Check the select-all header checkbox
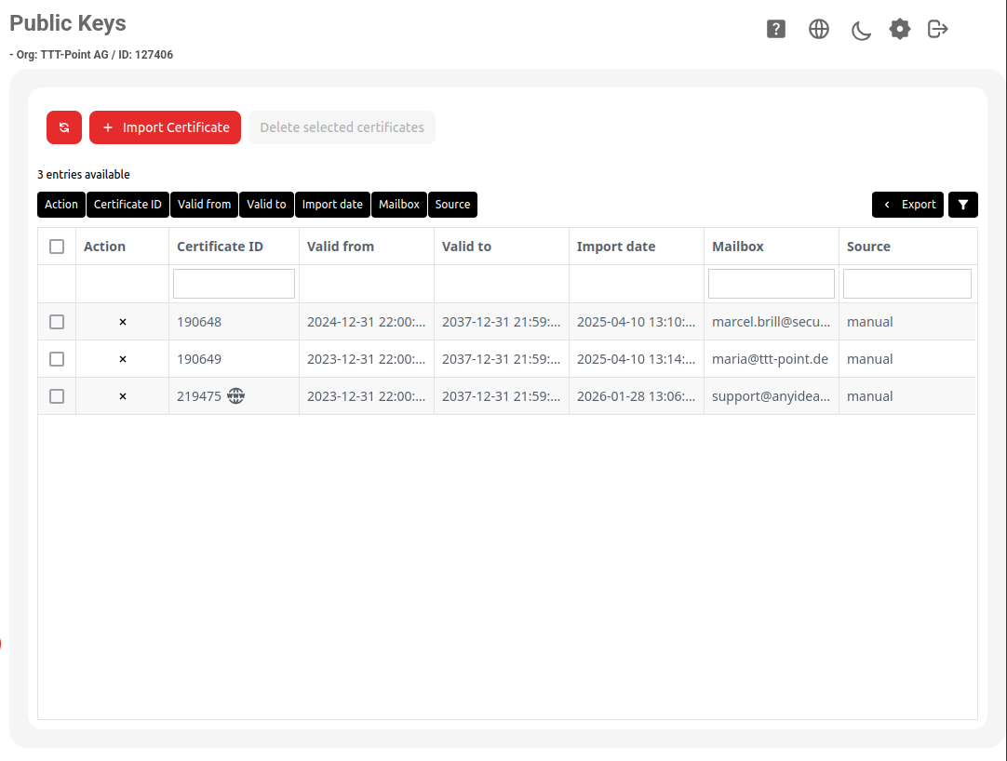1007x761 pixels. tap(57, 247)
